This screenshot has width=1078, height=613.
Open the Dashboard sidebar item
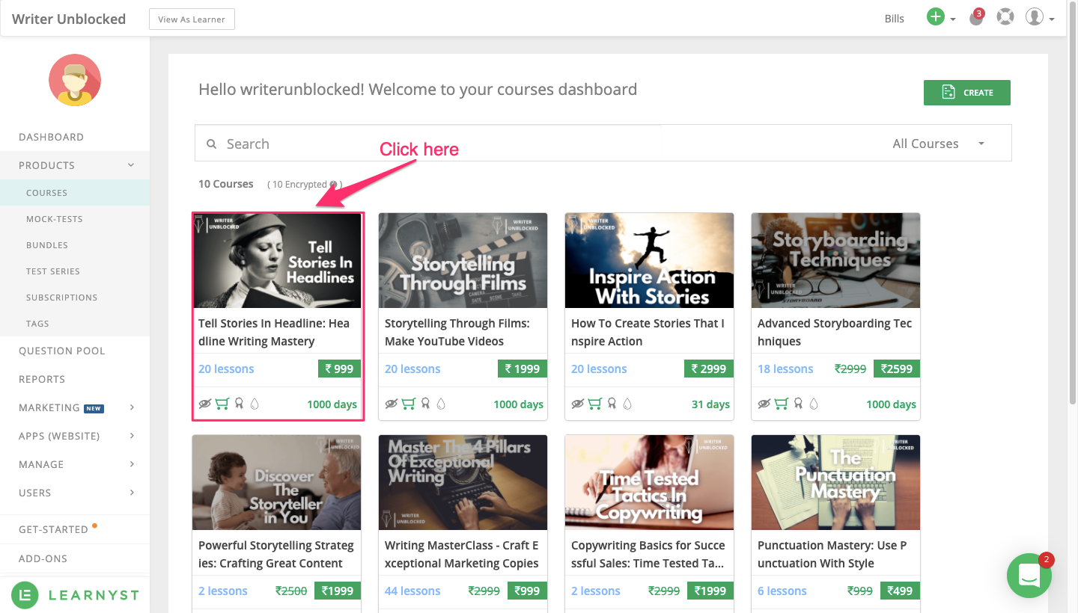point(75,137)
